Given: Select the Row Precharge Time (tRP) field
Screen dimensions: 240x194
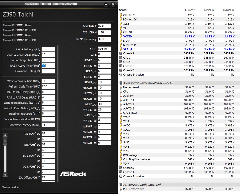Looking at the screenshot, I should coord(48,60).
